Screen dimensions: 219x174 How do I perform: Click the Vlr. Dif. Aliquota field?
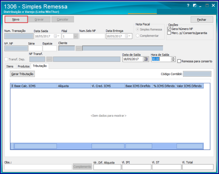pyautogui.click(x=107, y=167)
